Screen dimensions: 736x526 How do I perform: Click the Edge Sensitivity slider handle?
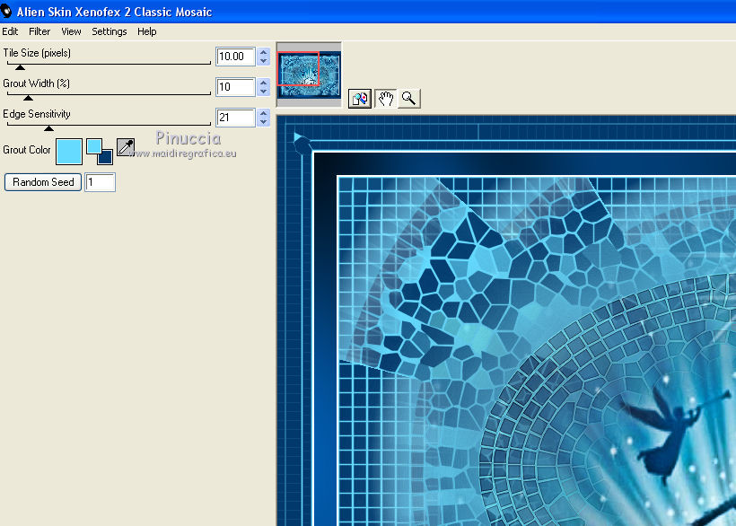tap(48, 128)
